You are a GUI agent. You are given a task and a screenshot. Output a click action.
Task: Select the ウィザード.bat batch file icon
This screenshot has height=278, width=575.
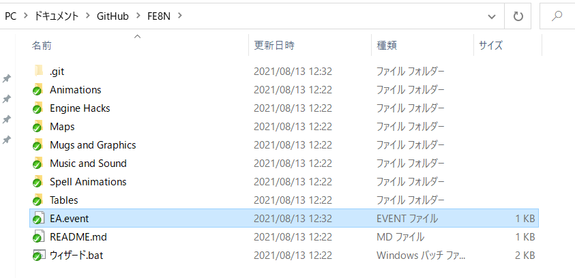(38, 255)
